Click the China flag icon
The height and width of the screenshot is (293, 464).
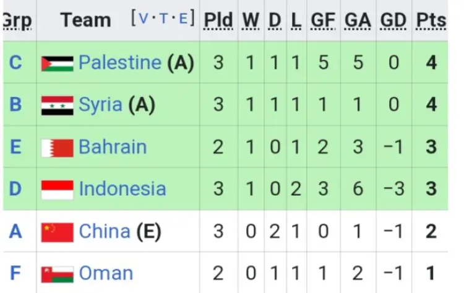point(58,232)
